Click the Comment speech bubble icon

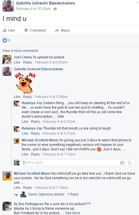(x=26, y=30)
